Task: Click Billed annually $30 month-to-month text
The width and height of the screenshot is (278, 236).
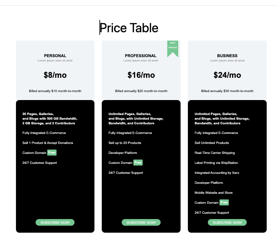Action: click(227, 91)
